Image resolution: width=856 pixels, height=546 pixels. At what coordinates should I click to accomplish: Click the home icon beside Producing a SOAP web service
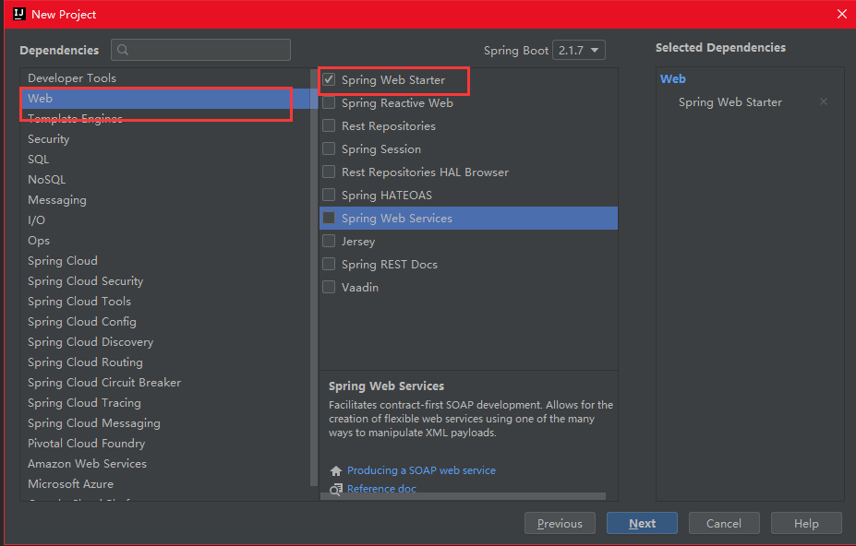(x=336, y=470)
